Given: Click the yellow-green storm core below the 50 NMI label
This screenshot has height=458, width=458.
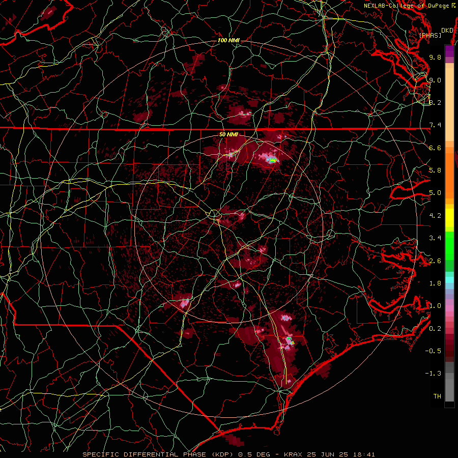Looking at the screenshot, I should coord(273,160).
